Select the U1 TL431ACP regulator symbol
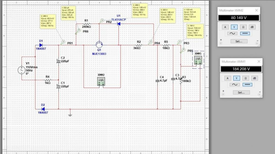The width and height of the screenshot is (275, 154). coord(118,24)
